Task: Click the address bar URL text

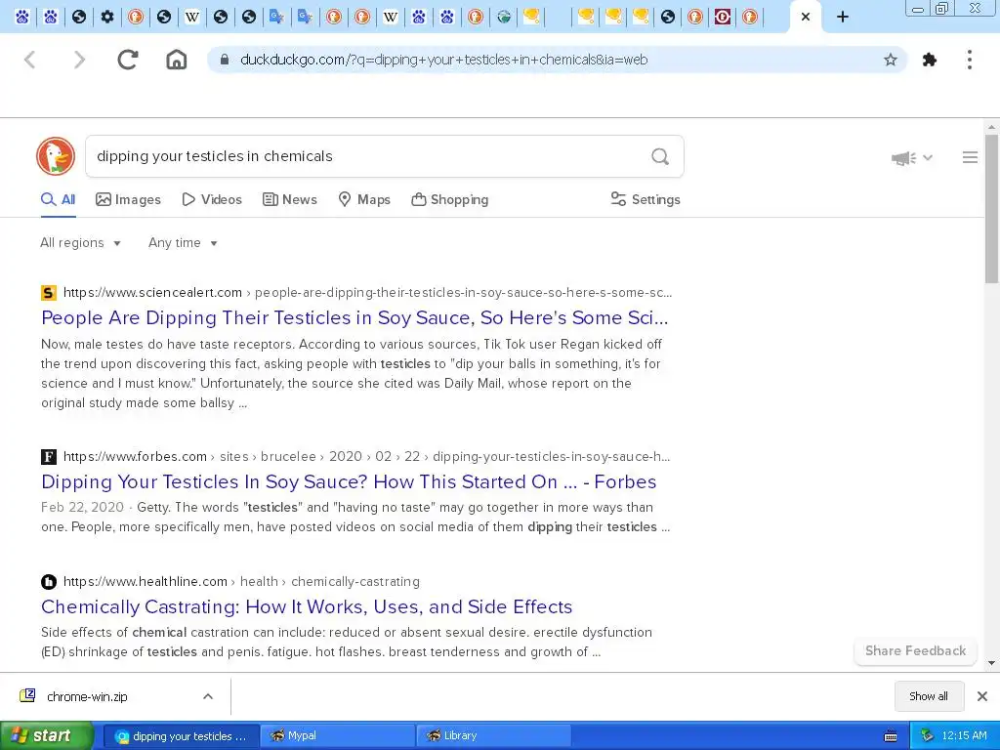Action: point(444,60)
